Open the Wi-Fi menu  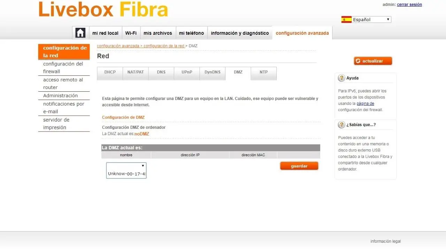pyautogui.click(x=131, y=33)
